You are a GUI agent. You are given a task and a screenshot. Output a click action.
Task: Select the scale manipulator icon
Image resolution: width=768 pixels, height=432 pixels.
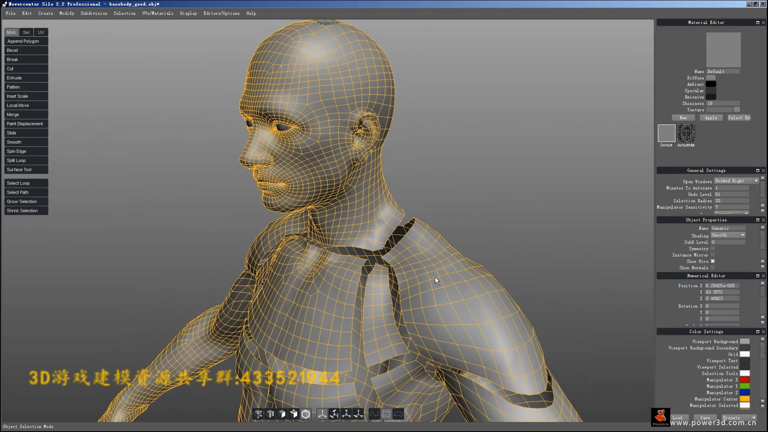click(346, 414)
